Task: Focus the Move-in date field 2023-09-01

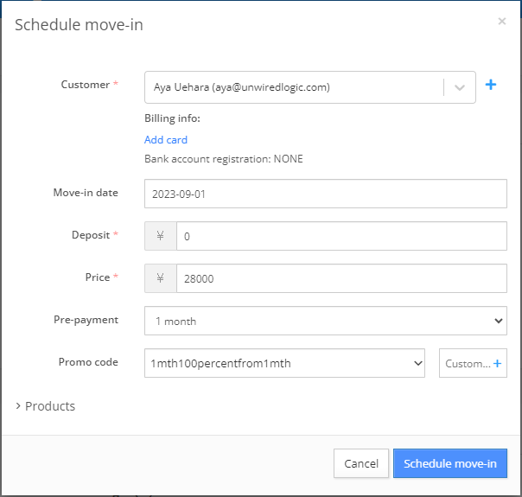Action: [x=325, y=194]
